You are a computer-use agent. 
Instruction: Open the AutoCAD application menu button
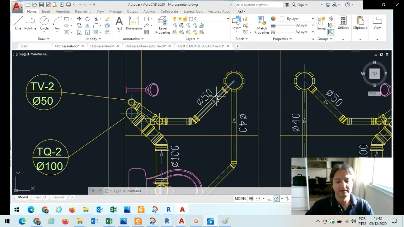(17, 7)
